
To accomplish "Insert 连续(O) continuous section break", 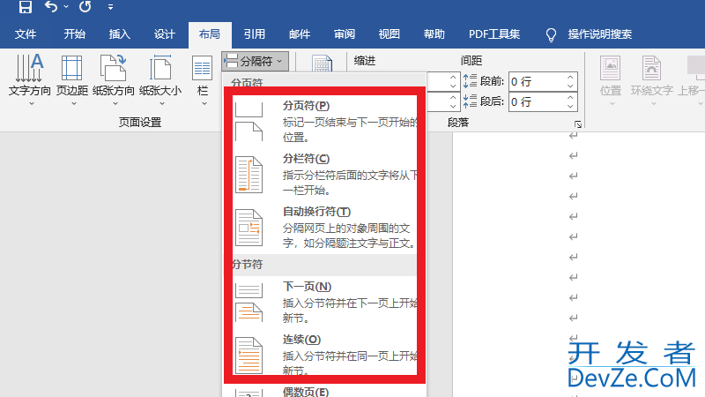I will point(325,356).
